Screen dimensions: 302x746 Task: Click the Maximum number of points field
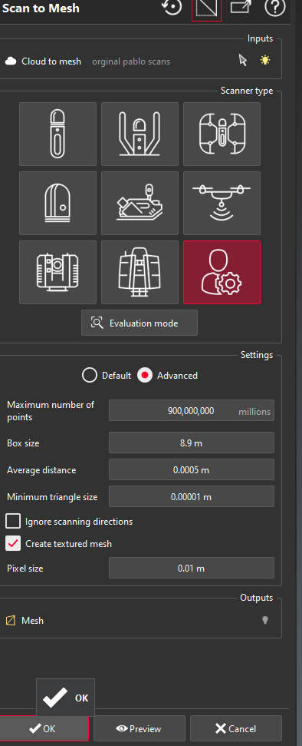(x=192, y=410)
